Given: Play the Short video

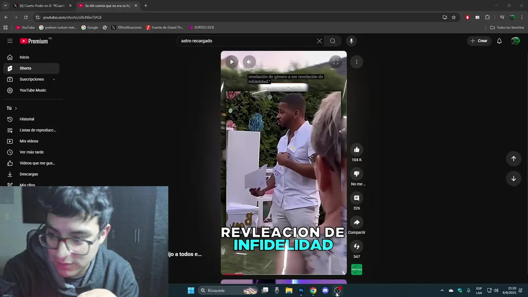Looking at the screenshot, I should 231,62.
